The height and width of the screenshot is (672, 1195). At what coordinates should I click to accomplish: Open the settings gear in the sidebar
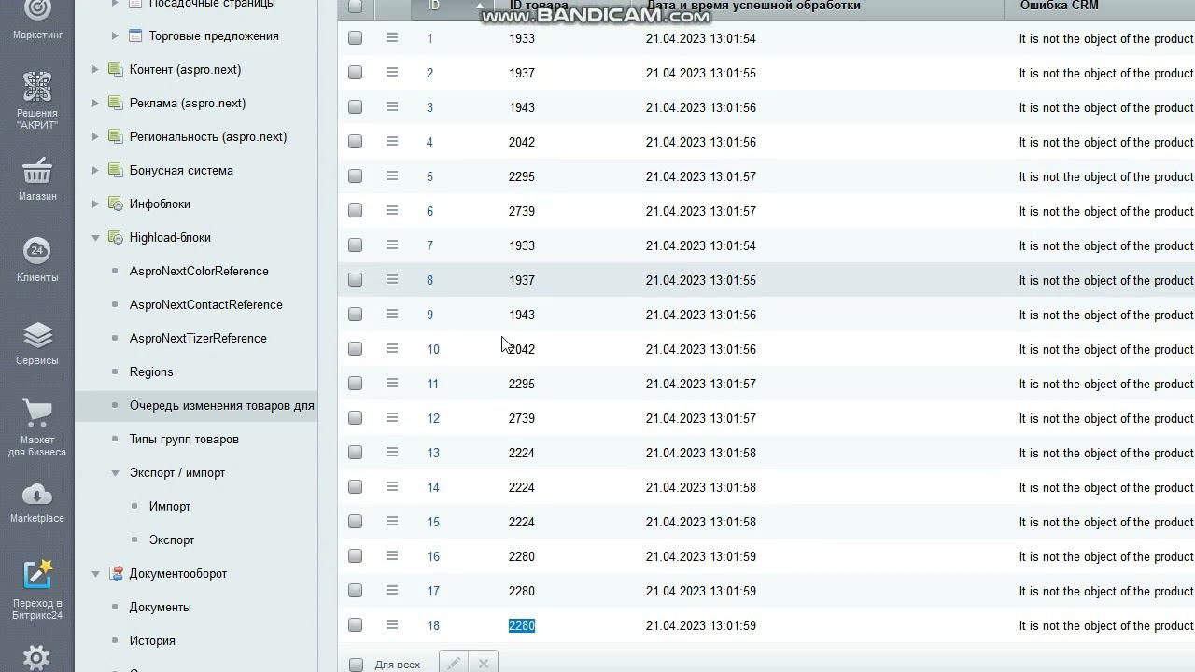tap(37, 657)
